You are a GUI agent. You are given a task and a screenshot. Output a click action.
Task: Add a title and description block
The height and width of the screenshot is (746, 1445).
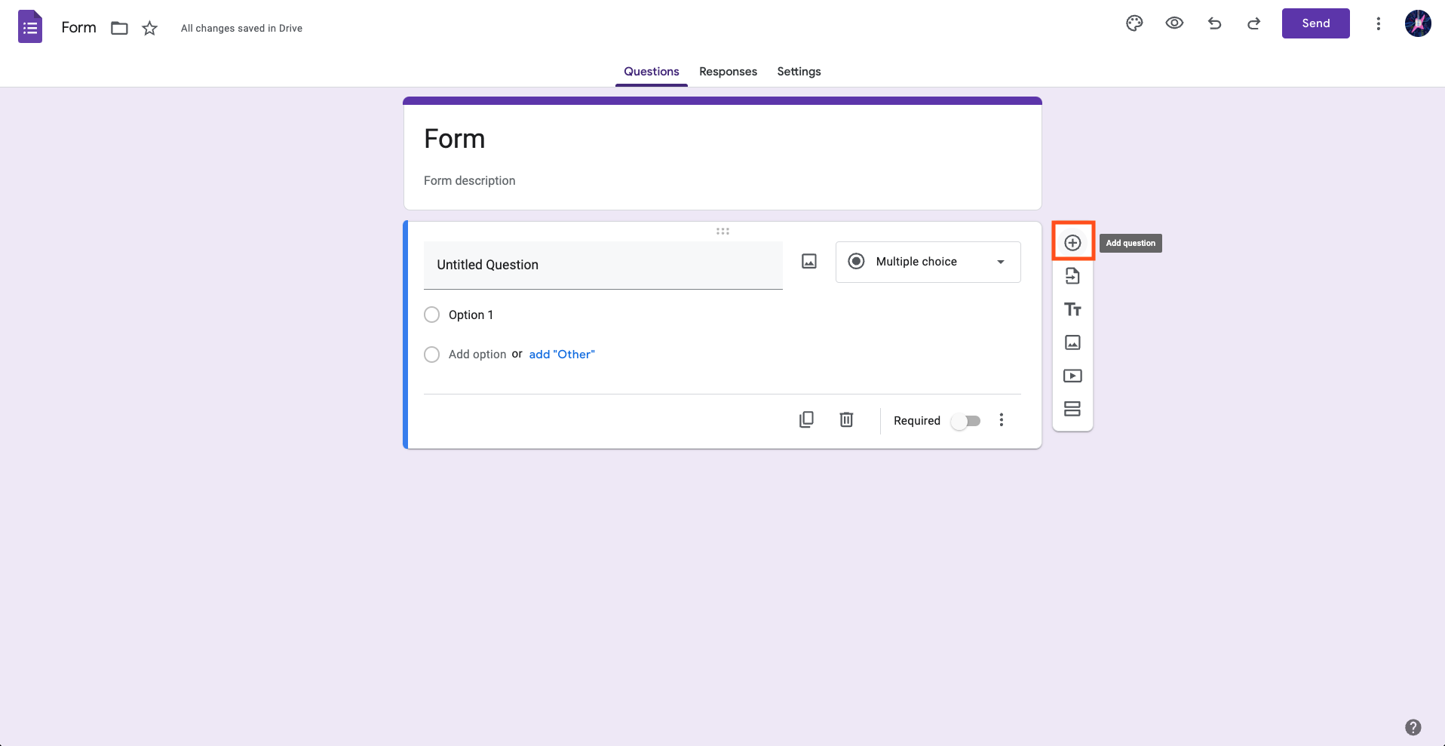[x=1072, y=309]
